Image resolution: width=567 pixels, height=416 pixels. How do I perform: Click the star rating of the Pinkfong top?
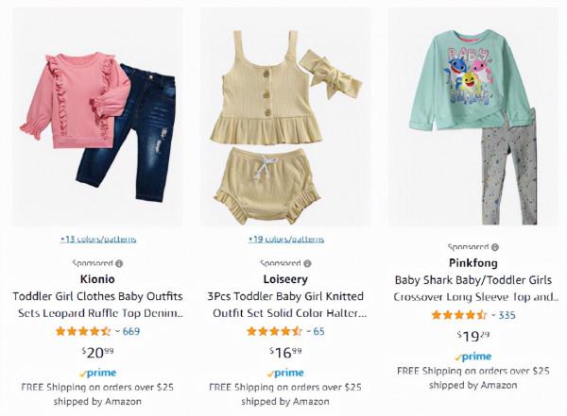(x=458, y=315)
